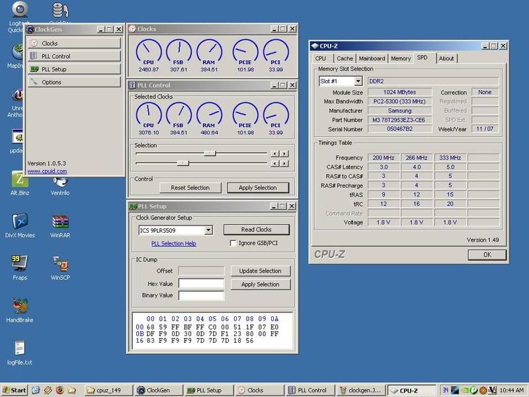Go to the Memory tab in CPU-Z

[401, 58]
